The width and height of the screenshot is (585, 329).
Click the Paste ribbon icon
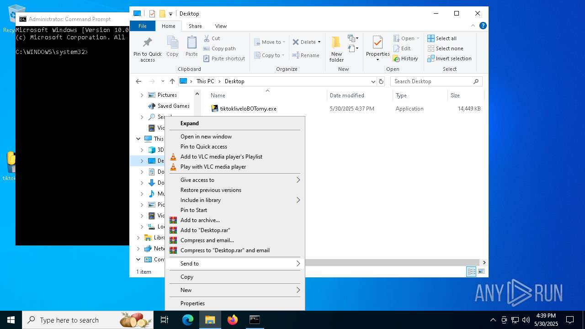coord(191,47)
